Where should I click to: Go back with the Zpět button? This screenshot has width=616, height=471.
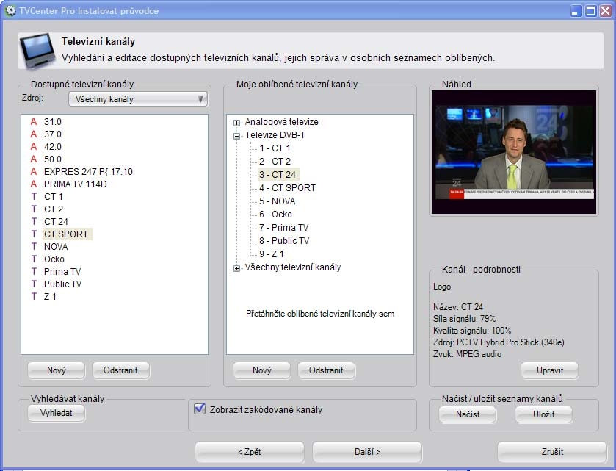pos(250,452)
